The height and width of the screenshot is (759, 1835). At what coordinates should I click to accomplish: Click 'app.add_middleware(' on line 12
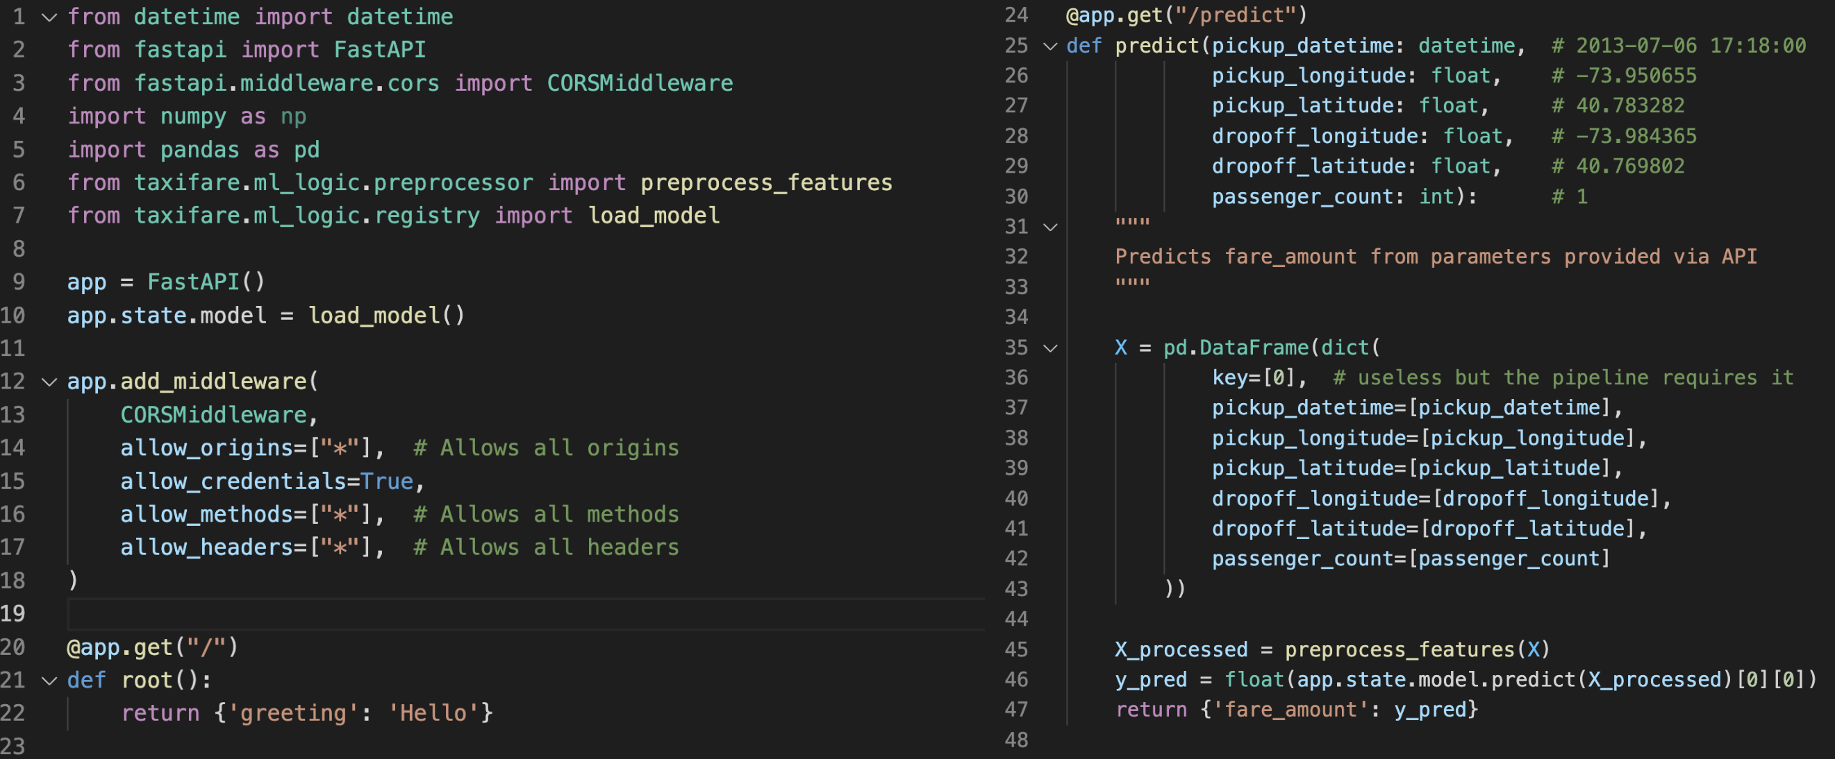192,382
